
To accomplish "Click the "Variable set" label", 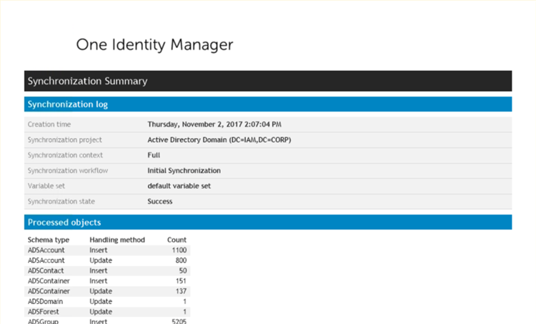I will [46, 186].
